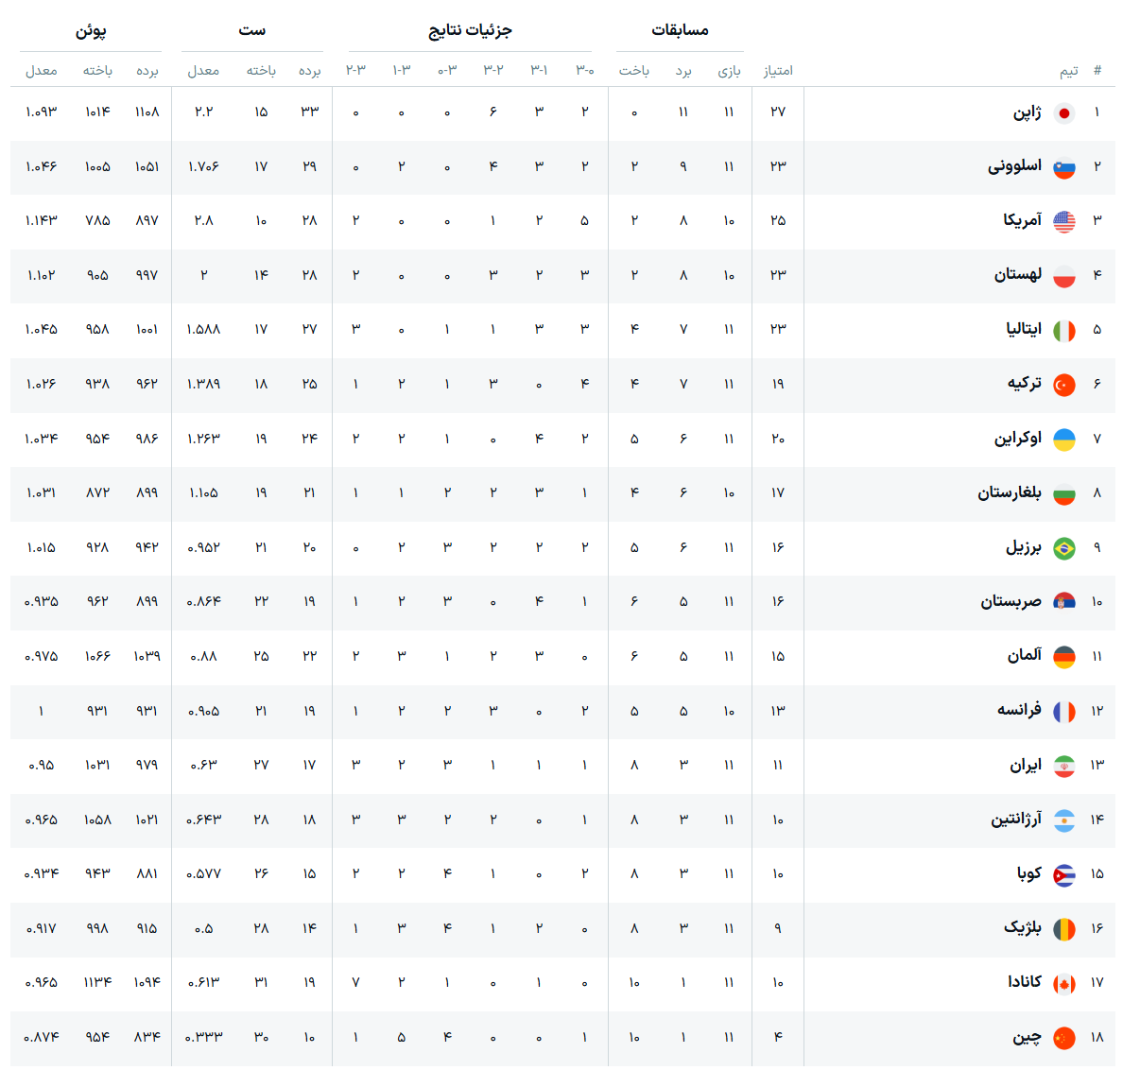The width and height of the screenshot is (1123, 1070).
Task: Click the تیم column header
Action: point(1068,71)
